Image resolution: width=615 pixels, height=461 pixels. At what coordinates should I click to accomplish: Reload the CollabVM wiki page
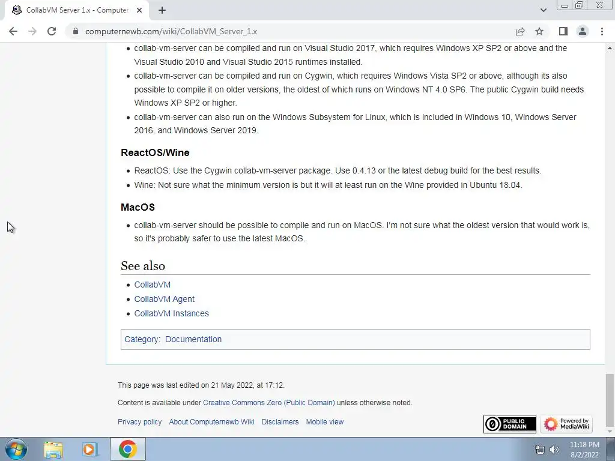coord(52,31)
